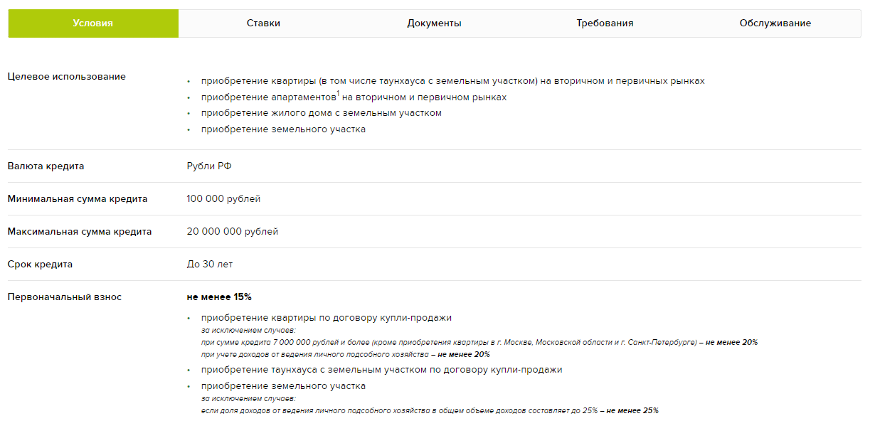This screenshot has width=875, height=421.
Task: Select the 20 000 000 рублей value
Action: click(232, 232)
